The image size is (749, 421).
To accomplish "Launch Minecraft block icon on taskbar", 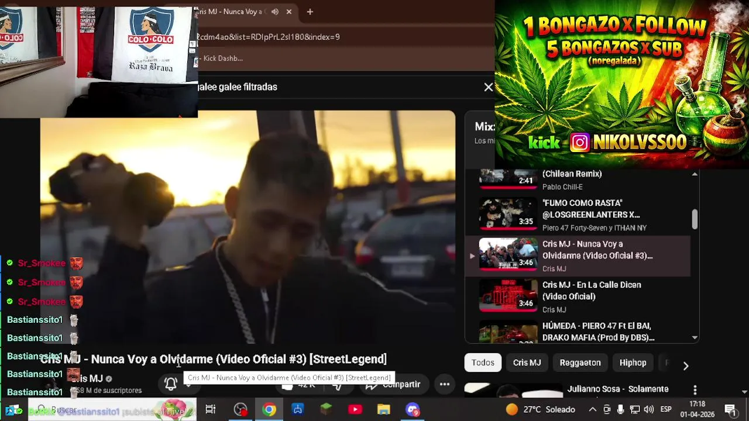I will (x=327, y=409).
